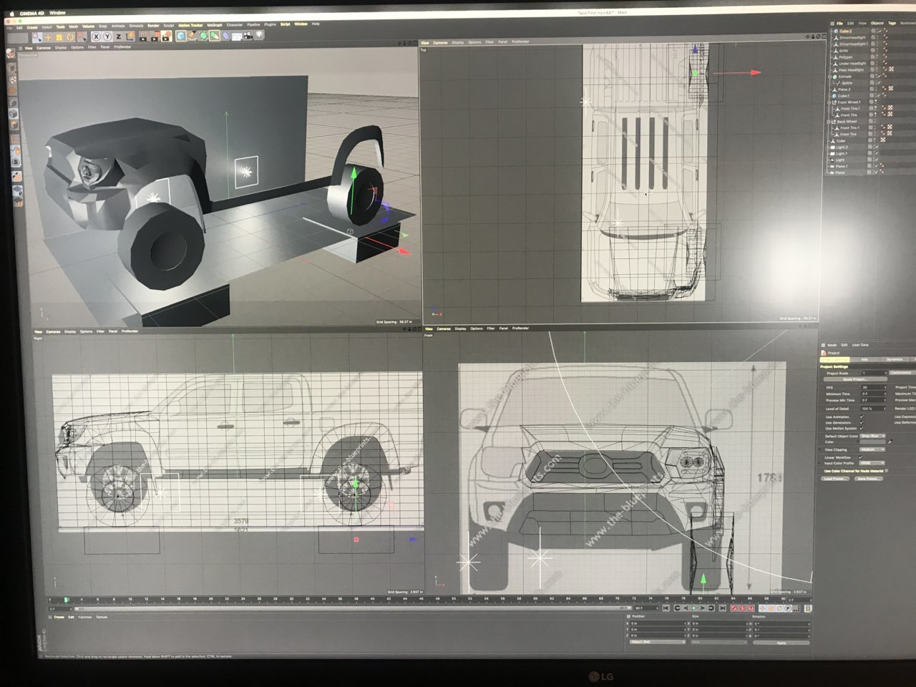Click the Light bulb icon

click(258, 35)
